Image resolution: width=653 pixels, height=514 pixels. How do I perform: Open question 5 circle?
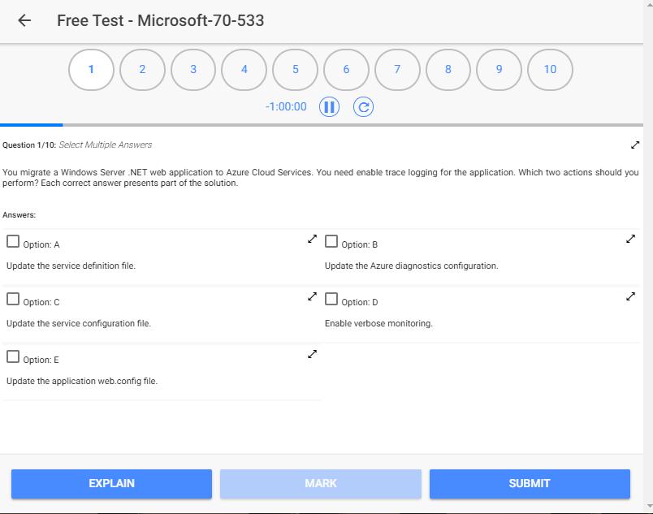click(x=295, y=70)
